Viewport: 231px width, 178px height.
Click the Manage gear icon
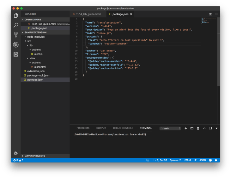coord(16,153)
